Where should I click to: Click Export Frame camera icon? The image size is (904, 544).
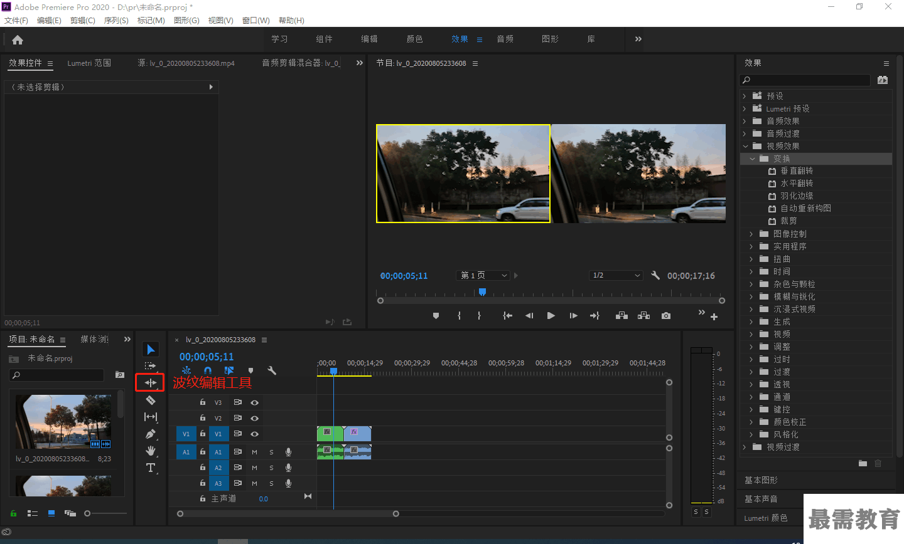pyautogui.click(x=666, y=316)
